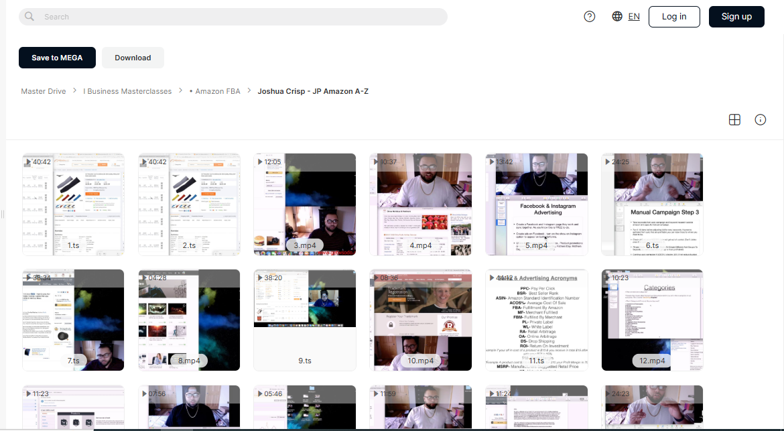Open video thumbnail 6.ts
784x431 pixels.
(652, 204)
